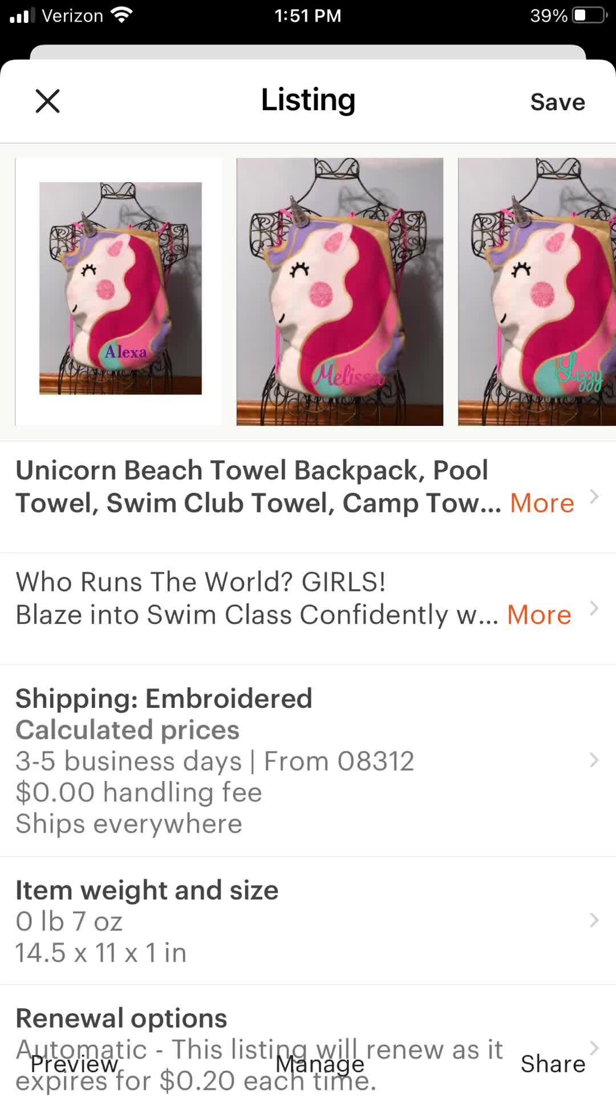The image size is (616, 1096).
Task: Open renewal options chevron
Action: coord(594,1048)
